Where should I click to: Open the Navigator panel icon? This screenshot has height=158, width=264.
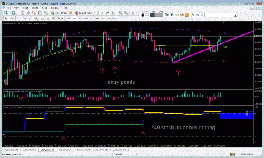click(x=34, y=13)
